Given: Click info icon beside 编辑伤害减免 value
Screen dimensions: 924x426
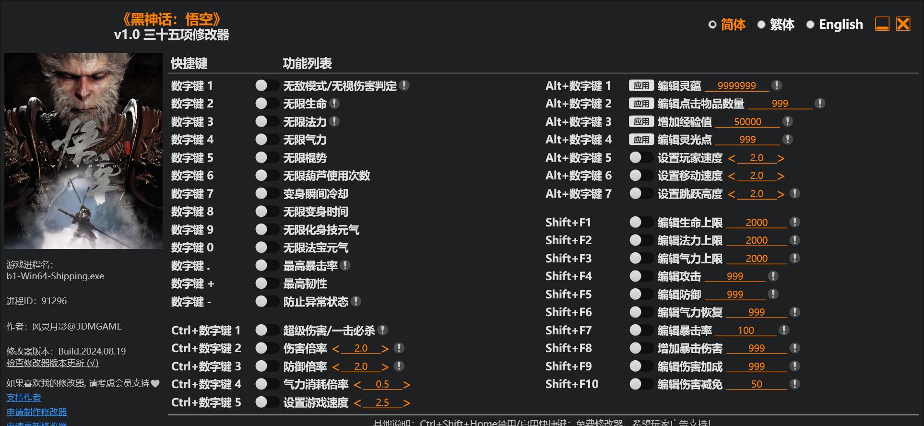Looking at the screenshot, I should [x=795, y=384].
